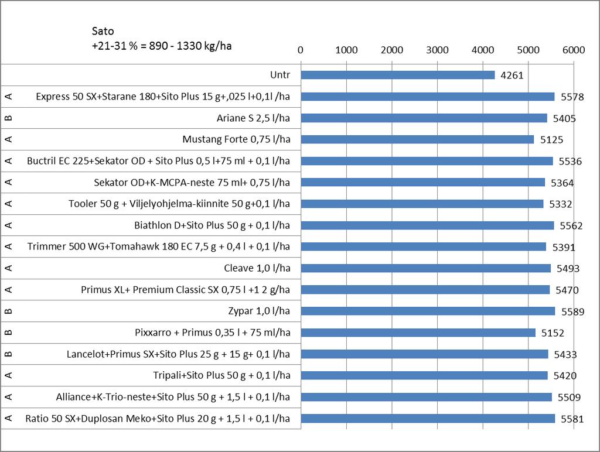Select the blue bar for Mustang Forte
Image resolution: width=600 pixels, height=452 pixels.
point(417,139)
